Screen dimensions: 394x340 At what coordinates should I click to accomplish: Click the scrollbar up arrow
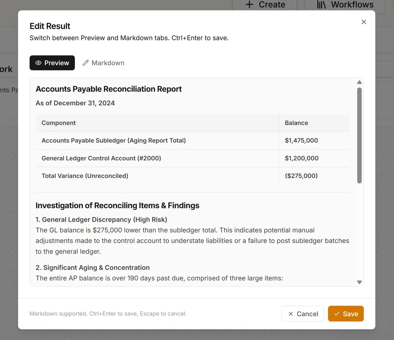359,82
